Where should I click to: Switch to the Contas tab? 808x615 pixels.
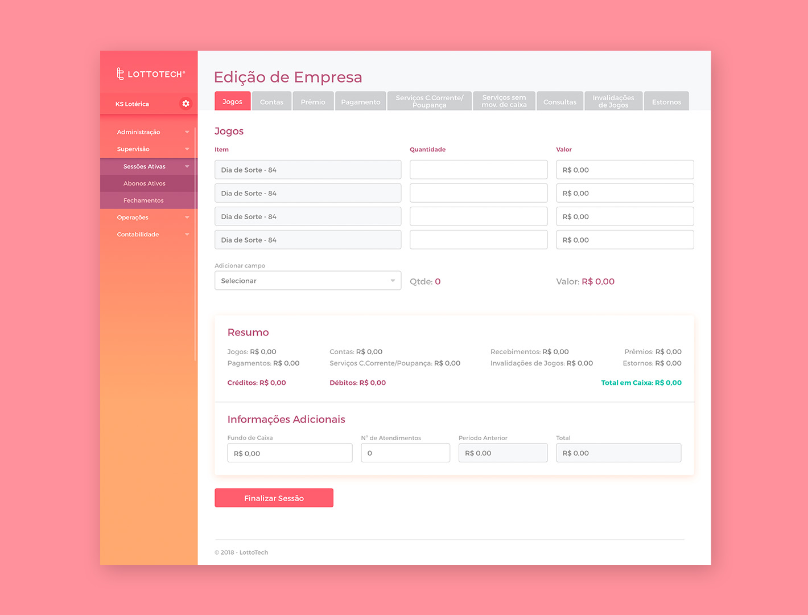tap(271, 102)
